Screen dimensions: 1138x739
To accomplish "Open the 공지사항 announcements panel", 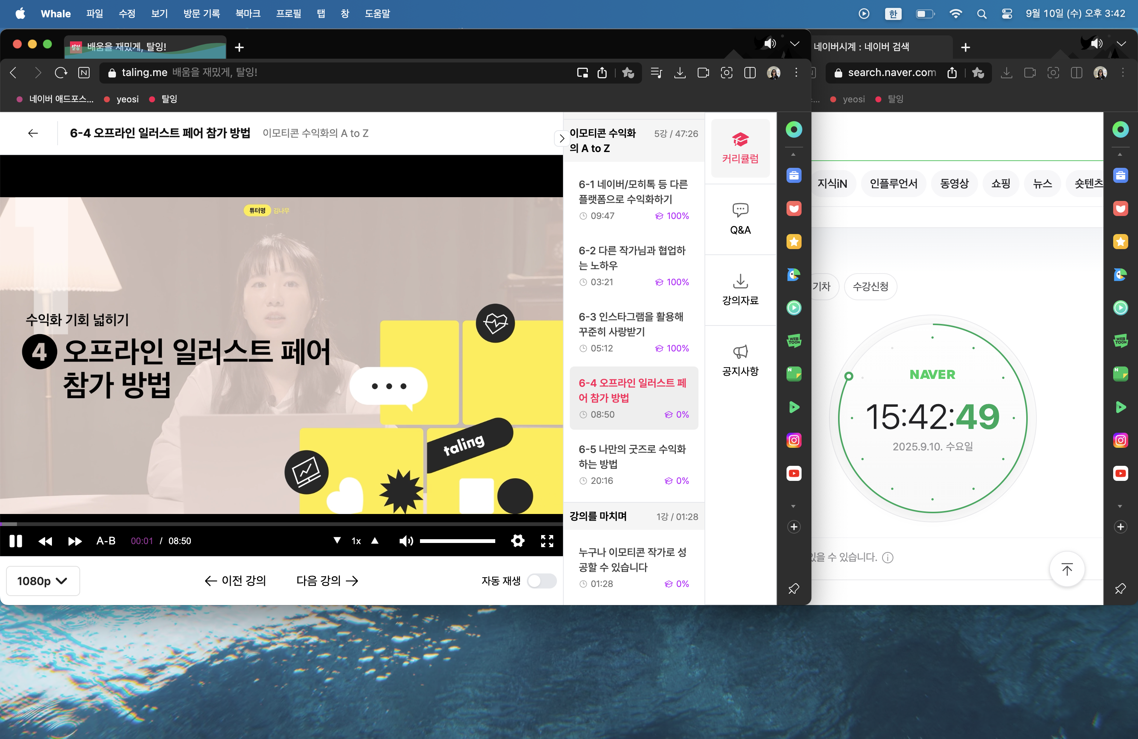I will (x=740, y=360).
